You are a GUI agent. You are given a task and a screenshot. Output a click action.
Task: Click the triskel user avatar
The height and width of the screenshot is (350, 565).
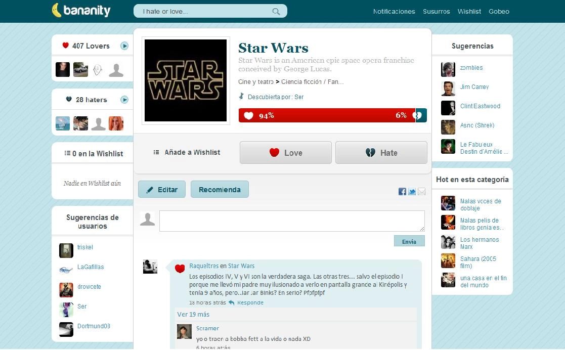(x=66, y=250)
